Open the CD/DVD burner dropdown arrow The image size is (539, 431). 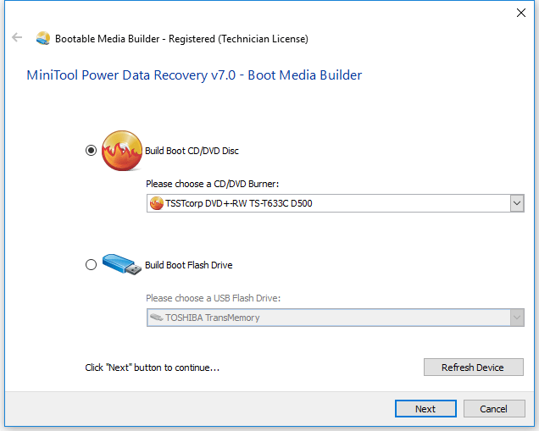(517, 203)
